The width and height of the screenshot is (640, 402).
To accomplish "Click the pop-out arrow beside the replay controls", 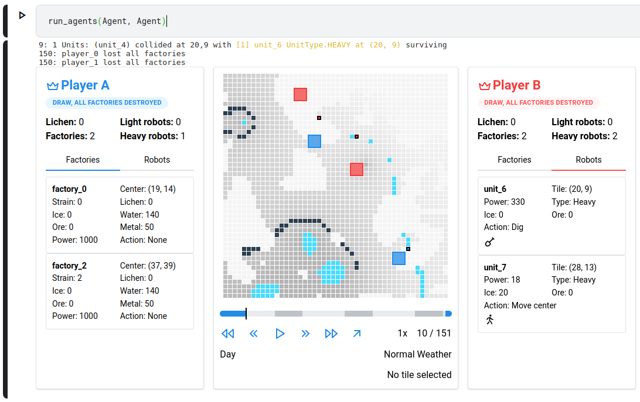I will pyautogui.click(x=356, y=333).
